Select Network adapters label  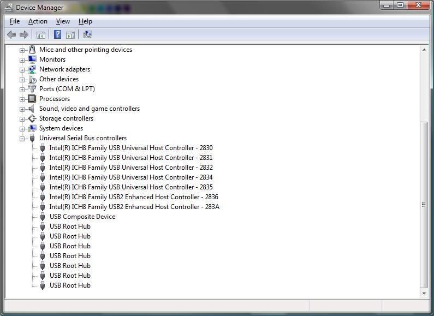64,69
